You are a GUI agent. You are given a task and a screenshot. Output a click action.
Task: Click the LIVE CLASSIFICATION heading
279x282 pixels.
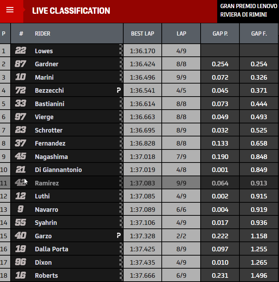pos(71,11)
